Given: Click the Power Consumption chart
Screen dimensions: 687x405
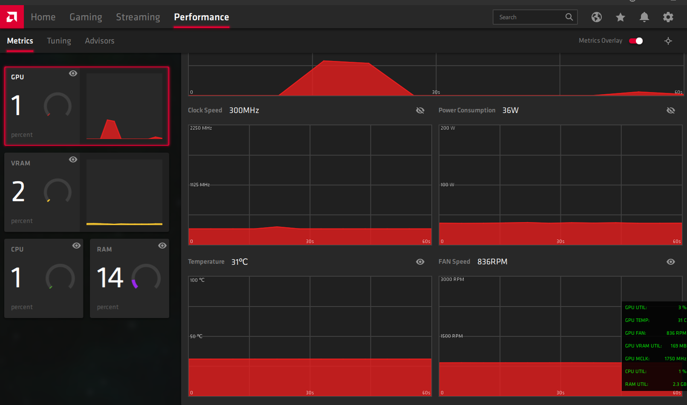Looking at the screenshot, I should [x=560, y=185].
